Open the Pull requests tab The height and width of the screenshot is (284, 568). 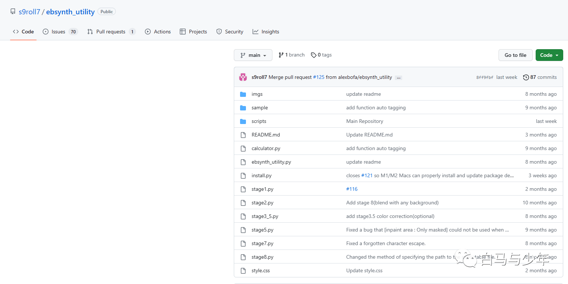(111, 32)
